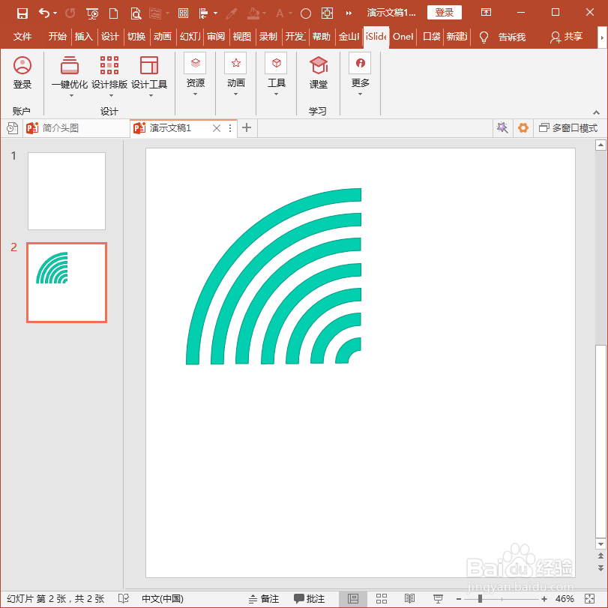
Task: Click the orange gear settings icon
Action: coord(523,127)
